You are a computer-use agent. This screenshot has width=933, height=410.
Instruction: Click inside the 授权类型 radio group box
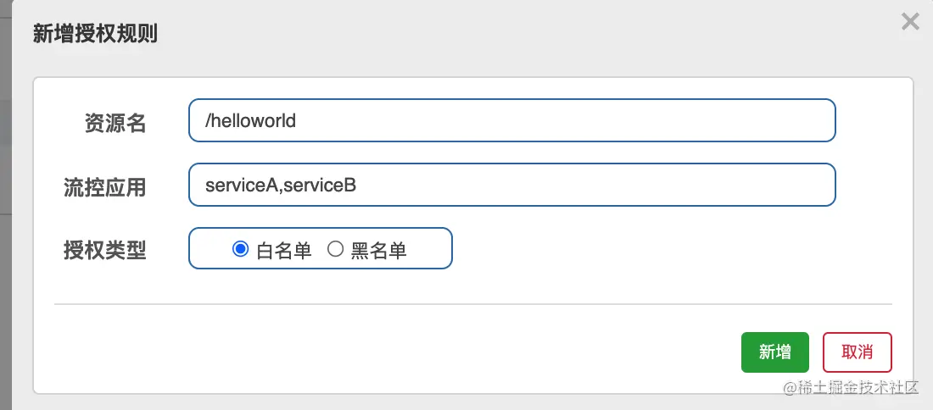[x=433, y=248]
